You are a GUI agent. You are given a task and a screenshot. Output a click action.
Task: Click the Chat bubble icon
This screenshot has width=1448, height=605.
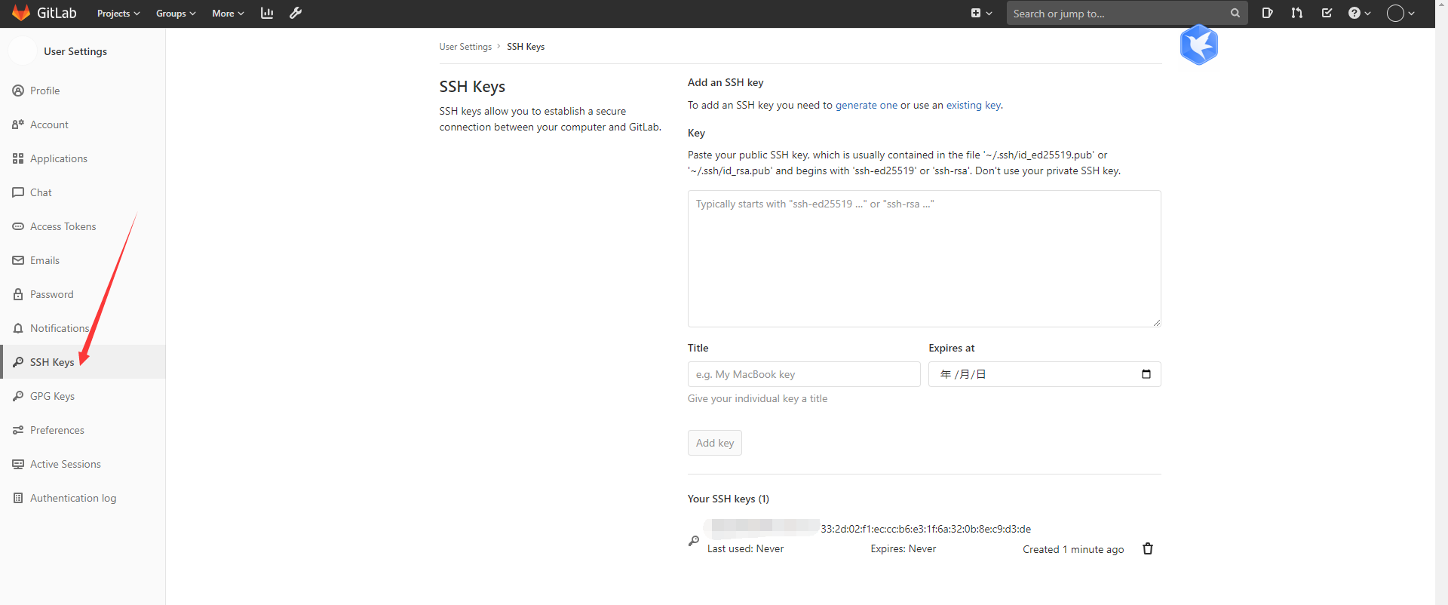[x=18, y=192]
